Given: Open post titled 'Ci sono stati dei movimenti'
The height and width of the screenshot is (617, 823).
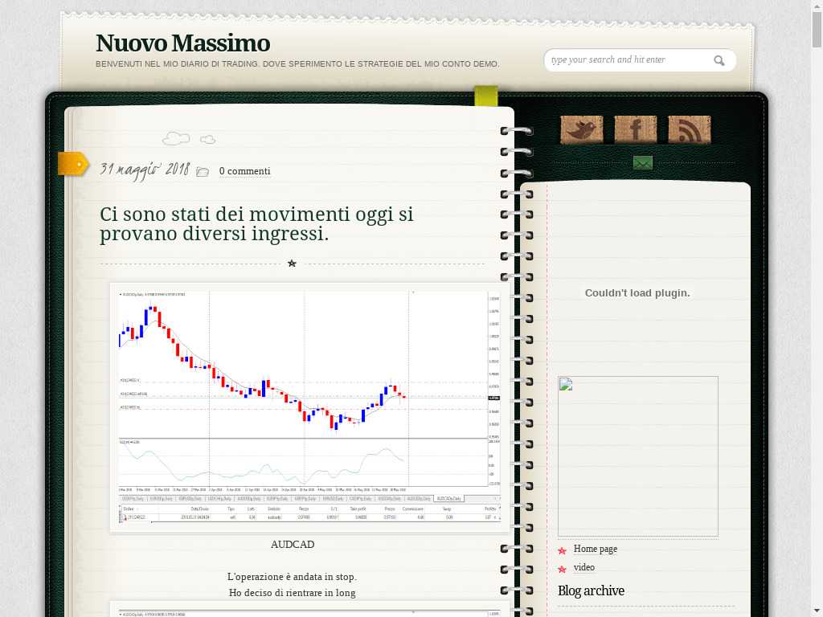Looking at the screenshot, I should click(x=256, y=224).
